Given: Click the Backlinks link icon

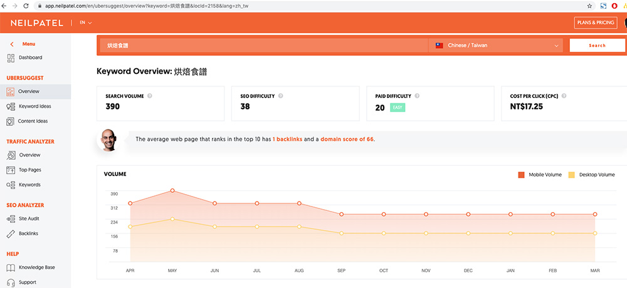Looking at the screenshot, I should [11, 234].
